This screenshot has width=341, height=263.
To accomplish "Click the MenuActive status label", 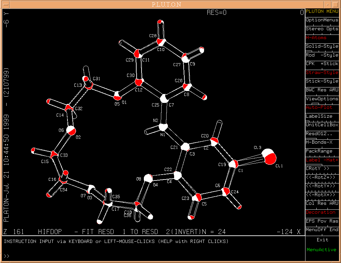I will point(322,250).
